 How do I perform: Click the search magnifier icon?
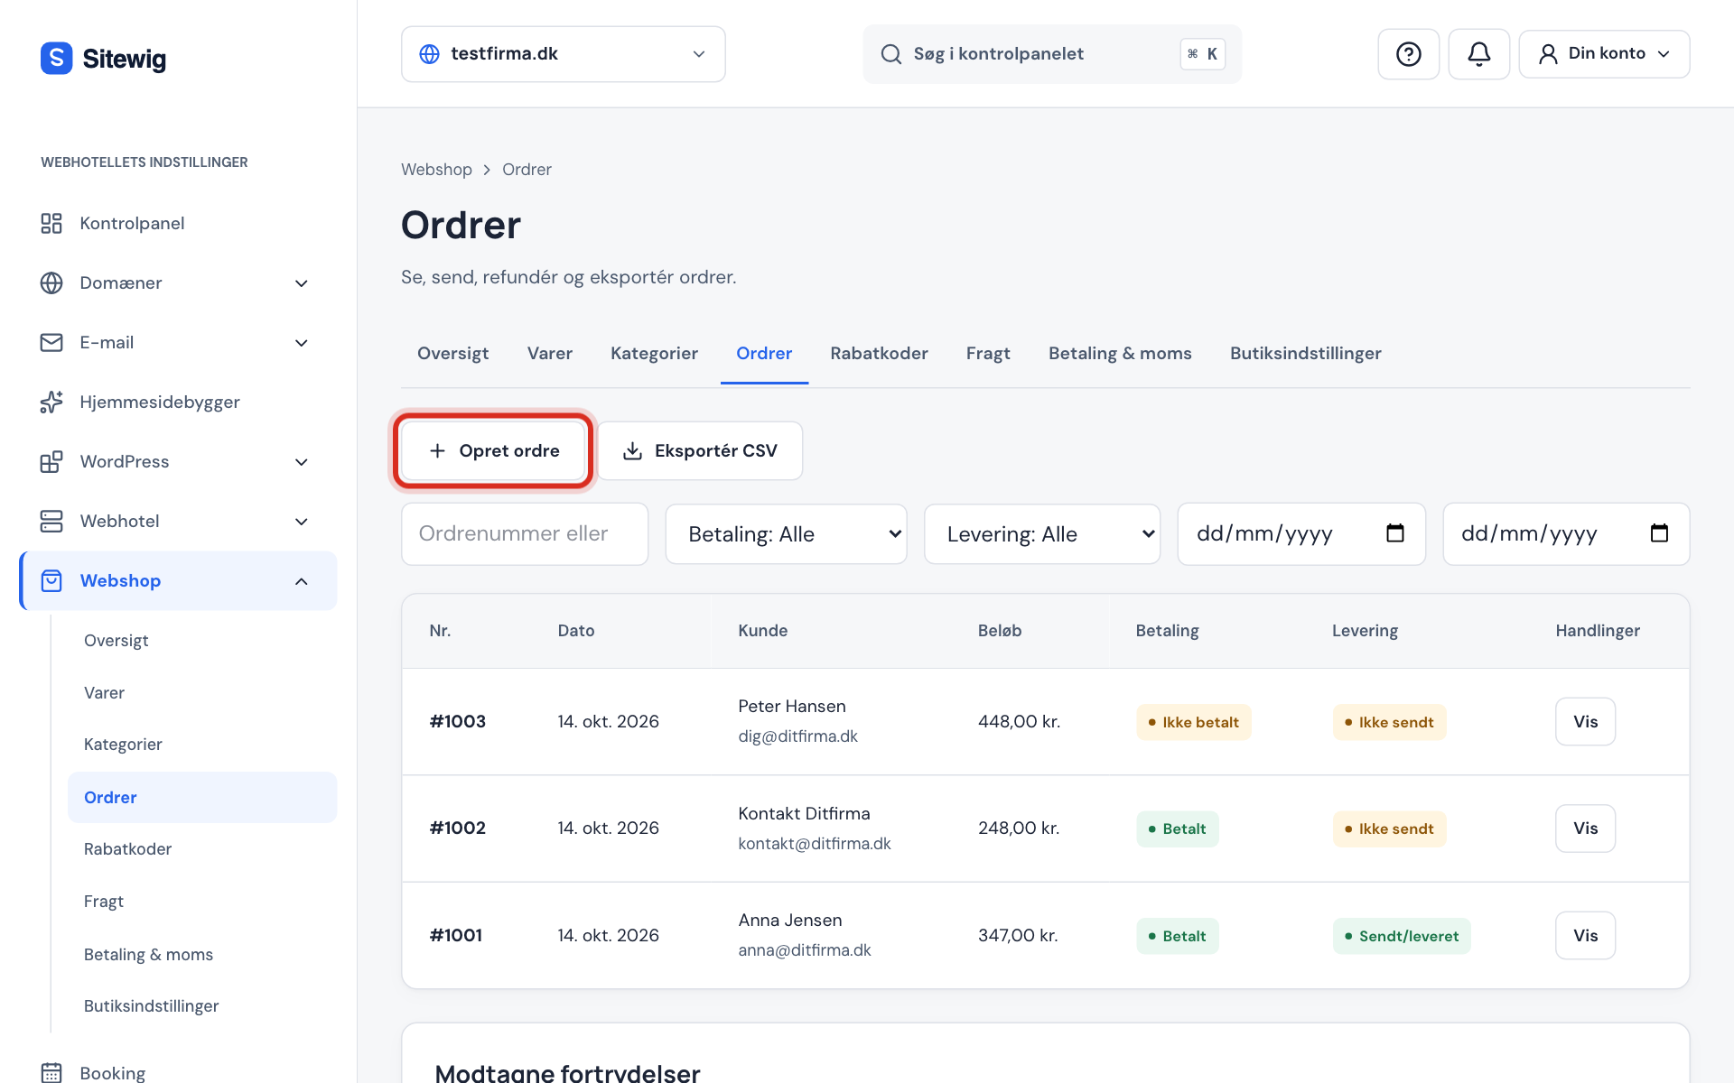890,54
